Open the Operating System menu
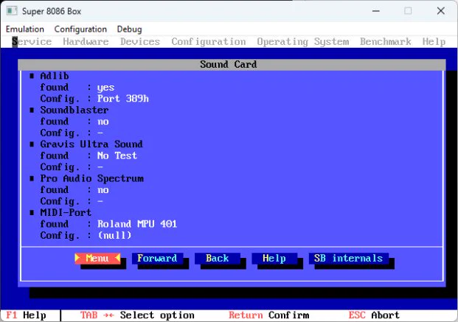Viewport: 458px width, 322px height. 303,41
